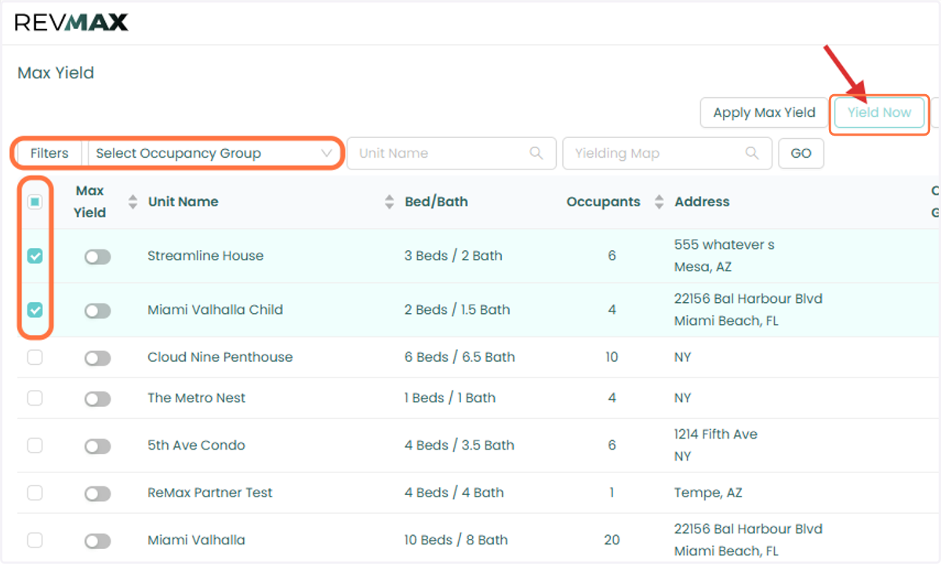Click the Address column header
The width and height of the screenshot is (941, 564).
[702, 202]
